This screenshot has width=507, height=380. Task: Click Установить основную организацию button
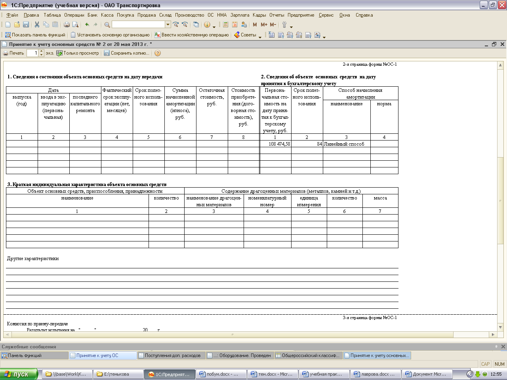click(x=110, y=35)
